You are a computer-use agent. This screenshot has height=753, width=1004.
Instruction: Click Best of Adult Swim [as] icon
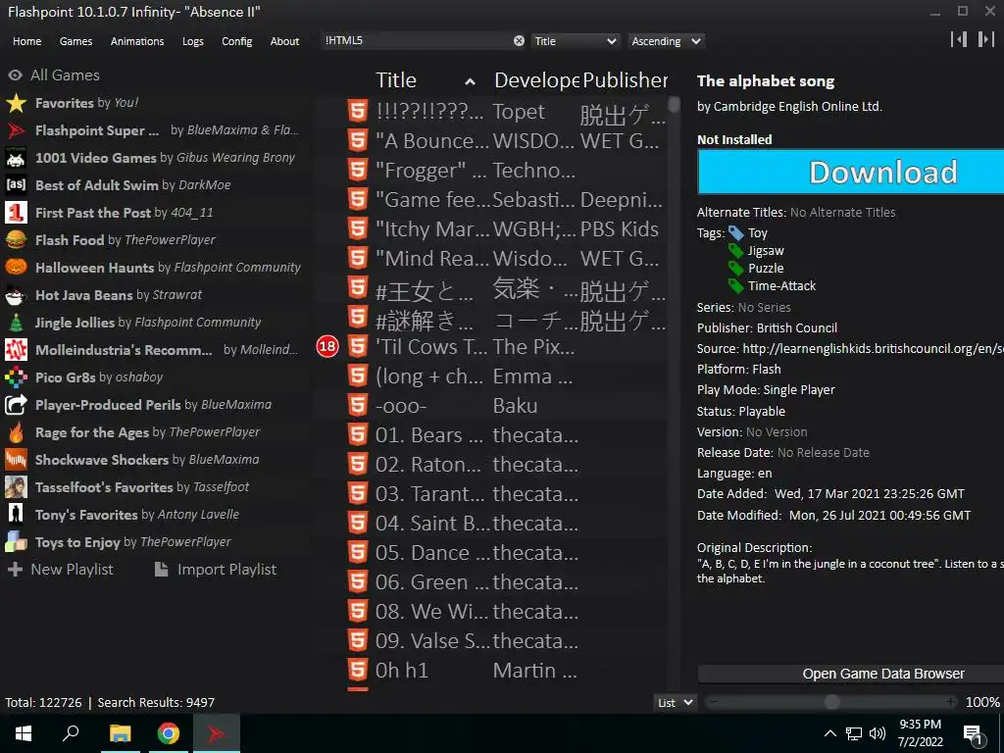[x=16, y=185]
